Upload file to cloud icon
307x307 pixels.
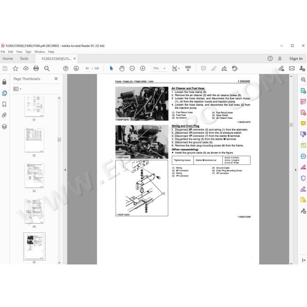(x=25, y=68)
